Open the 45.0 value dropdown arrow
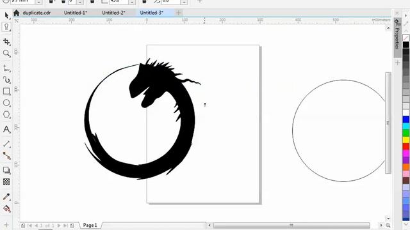The width and height of the screenshot is (410, 230). tap(132, 2)
